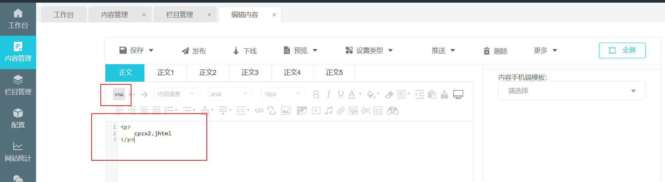
Task: Click the paste-as-plain-text icon
Action: [432, 94]
